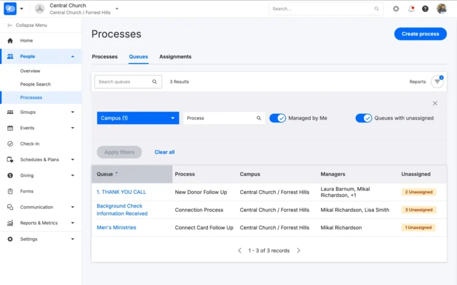Open the settings gear in top bar

[x=396, y=9]
